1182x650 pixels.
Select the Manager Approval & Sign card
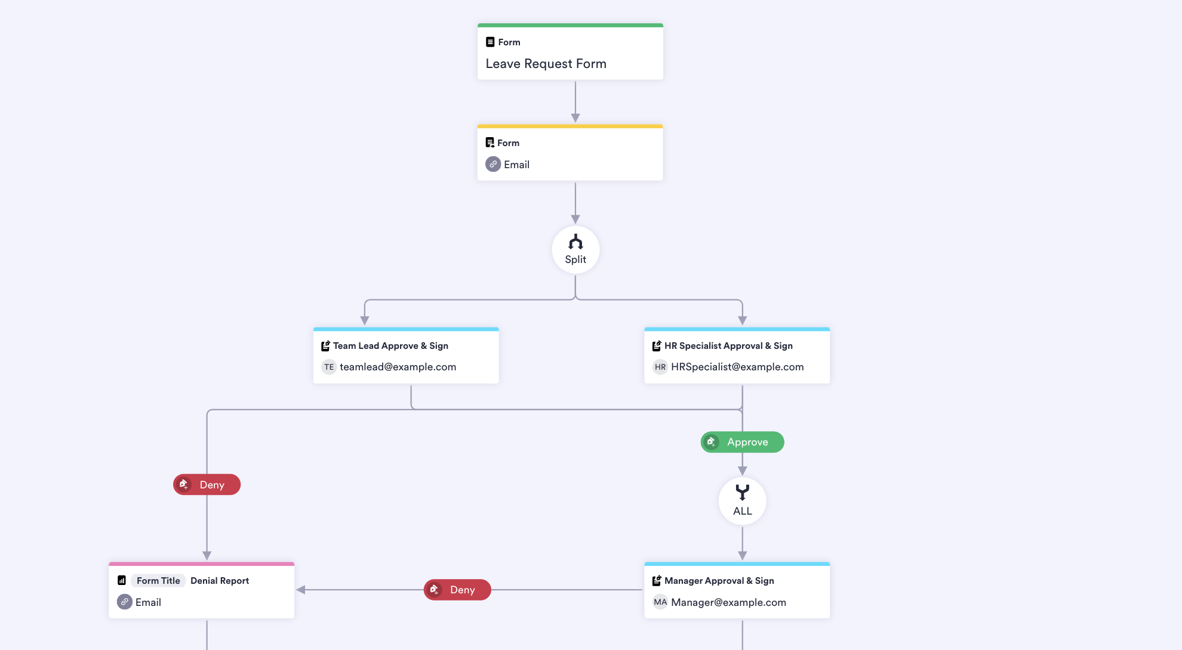click(x=737, y=591)
